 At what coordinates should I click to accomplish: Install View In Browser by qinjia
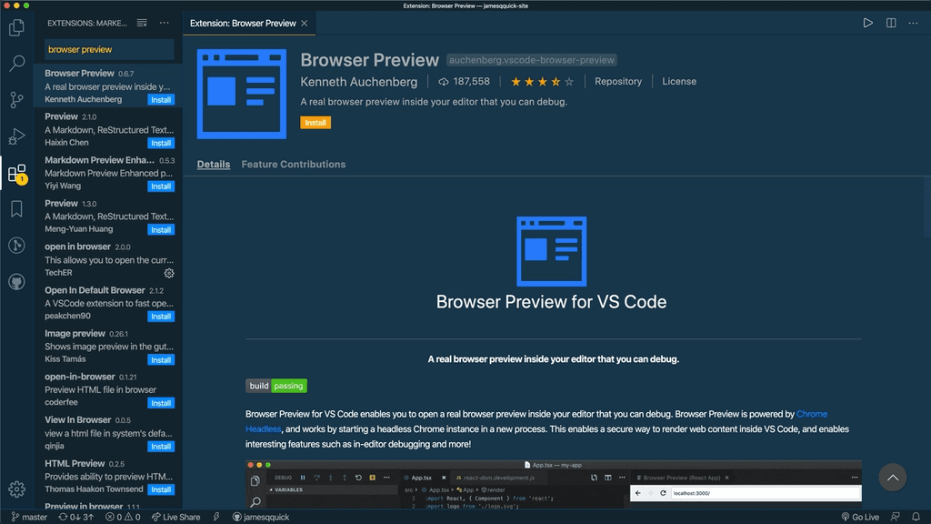(x=161, y=447)
